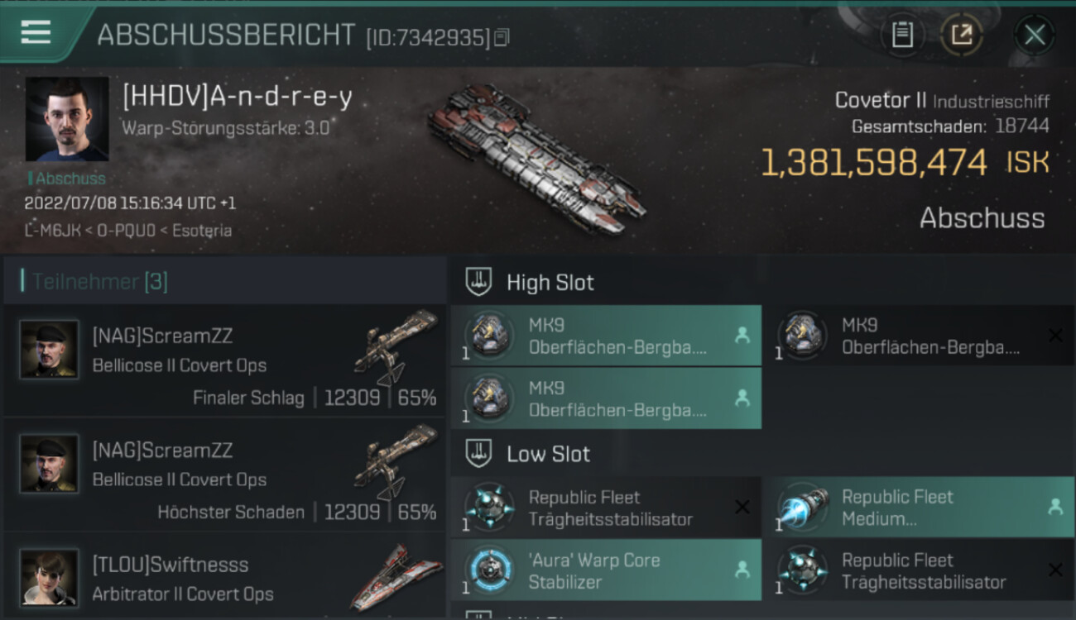The width and height of the screenshot is (1076, 620).
Task: Close the Abschussbericht window
Action: pyautogui.click(x=1035, y=35)
